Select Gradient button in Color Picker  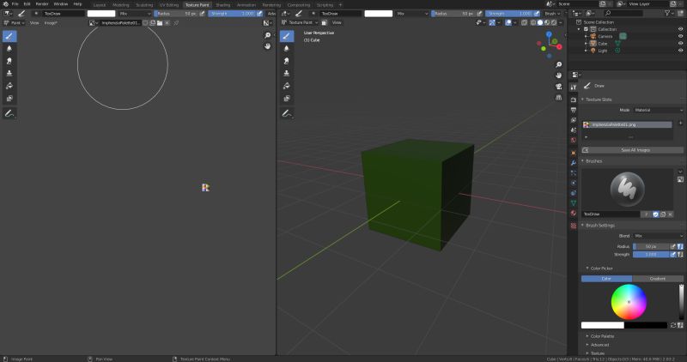point(658,279)
